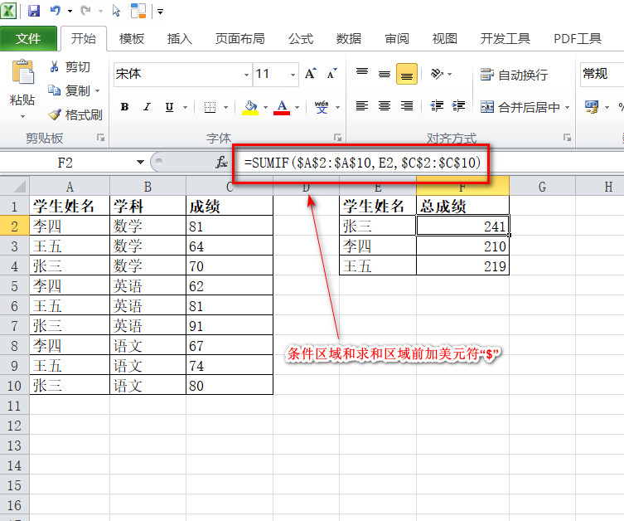This screenshot has width=624, height=521.
Task: Apply the red font color
Action: (282, 108)
